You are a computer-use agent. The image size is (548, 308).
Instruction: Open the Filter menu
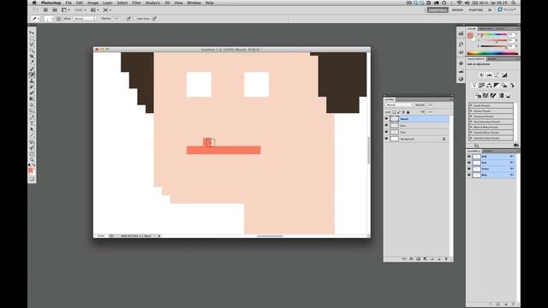136,3
